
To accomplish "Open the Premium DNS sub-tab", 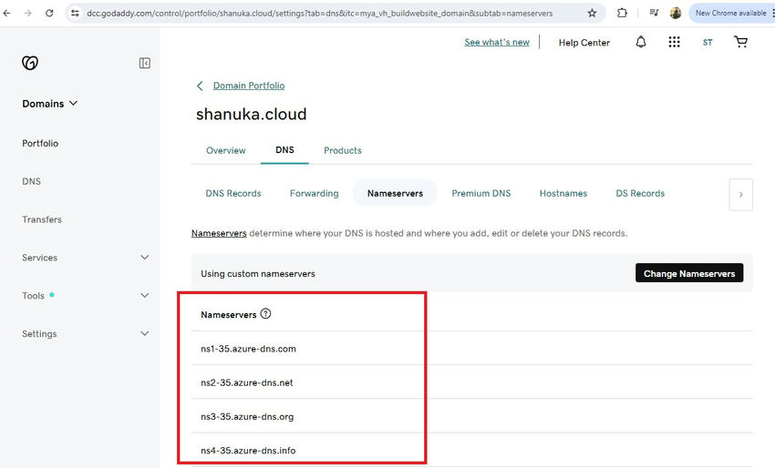I will [480, 194].
